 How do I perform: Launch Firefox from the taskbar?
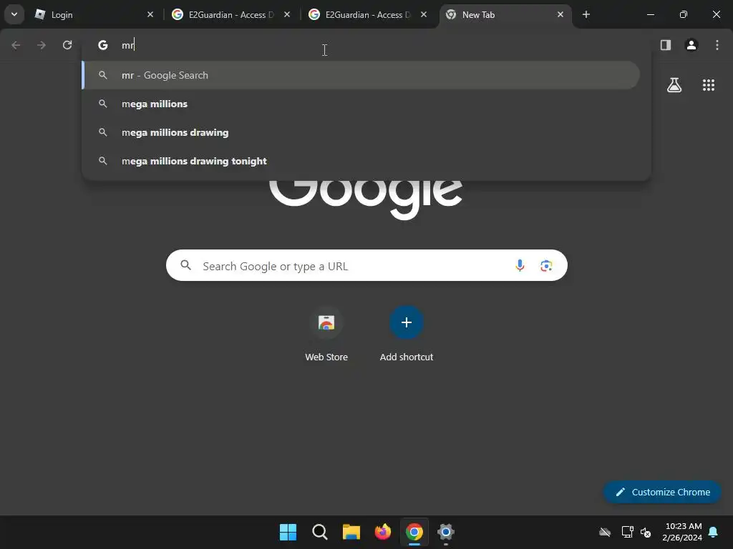click(x=383, y=532)
